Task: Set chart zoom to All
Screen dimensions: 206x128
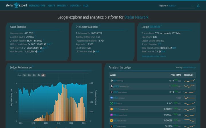Action: [x=43, y=75]
